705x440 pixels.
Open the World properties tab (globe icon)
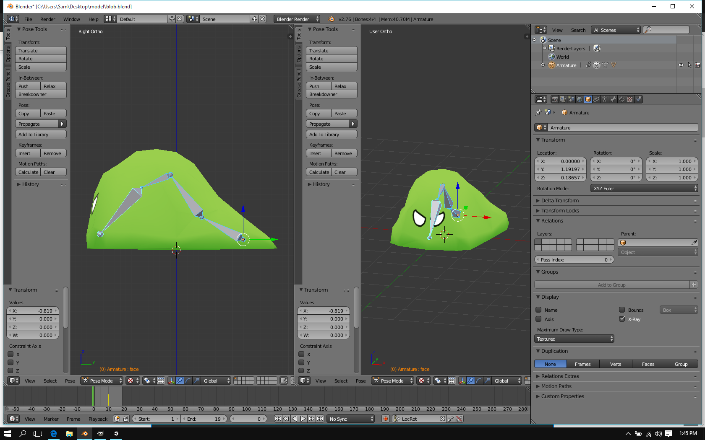pyautogui.click(x=580, y=99)
